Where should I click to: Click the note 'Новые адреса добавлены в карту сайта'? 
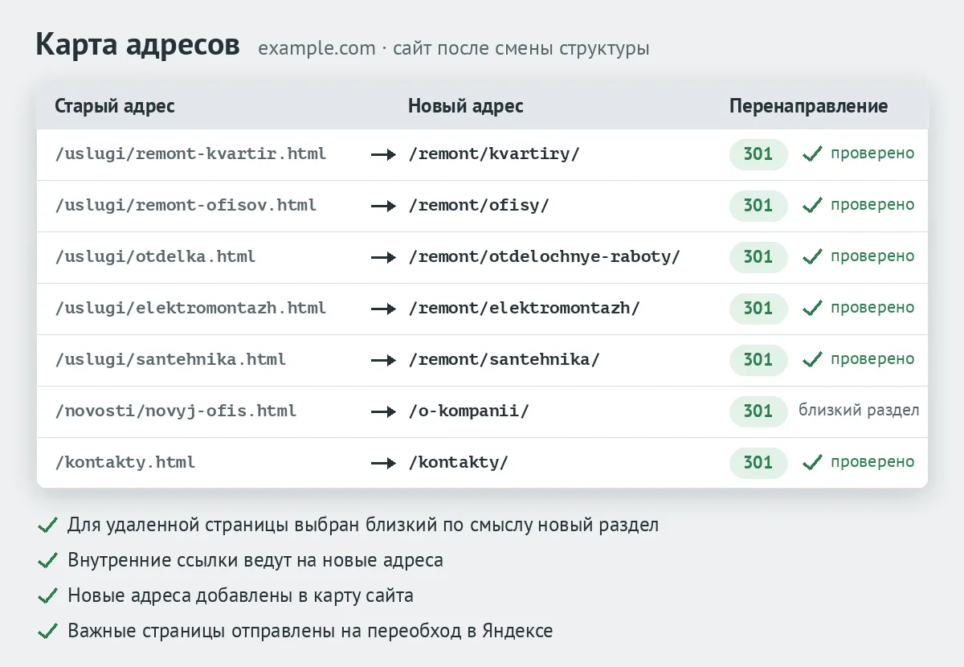pos(241,596)
